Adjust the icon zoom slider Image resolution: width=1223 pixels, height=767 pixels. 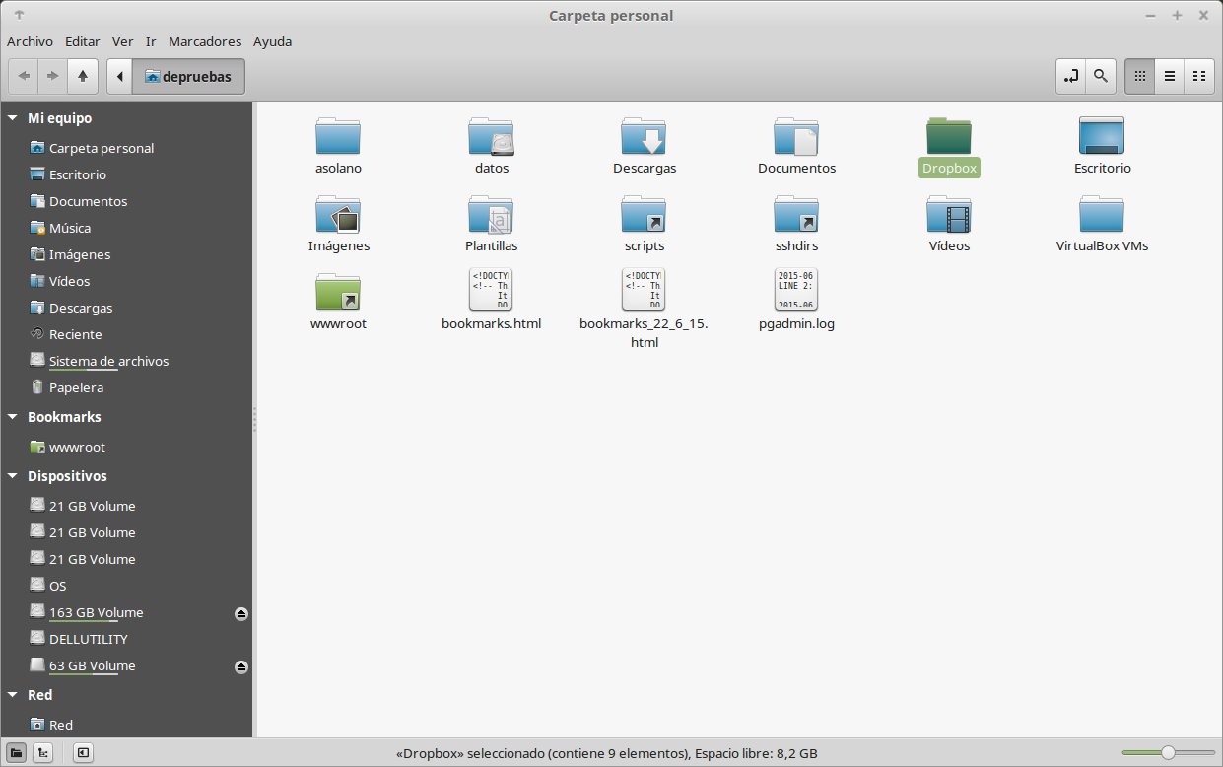1168,753
